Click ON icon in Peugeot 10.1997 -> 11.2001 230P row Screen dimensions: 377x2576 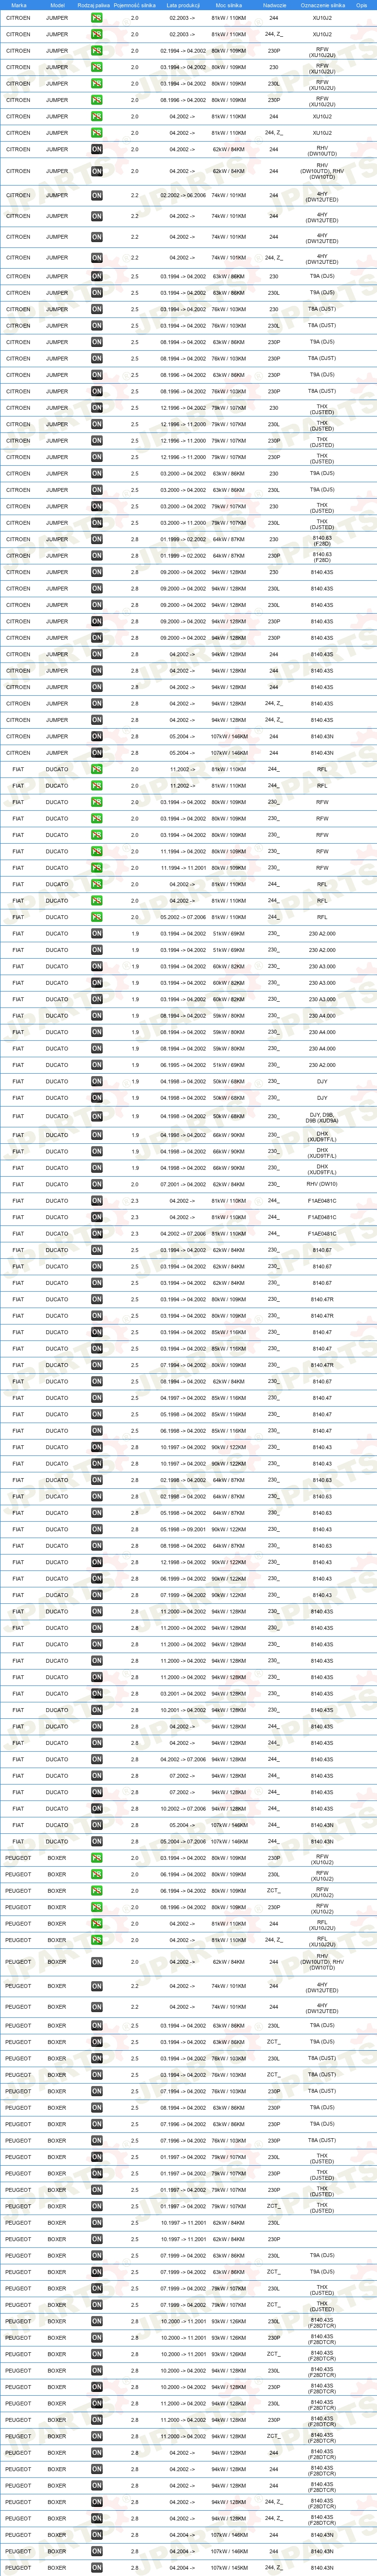[97, 2240]
